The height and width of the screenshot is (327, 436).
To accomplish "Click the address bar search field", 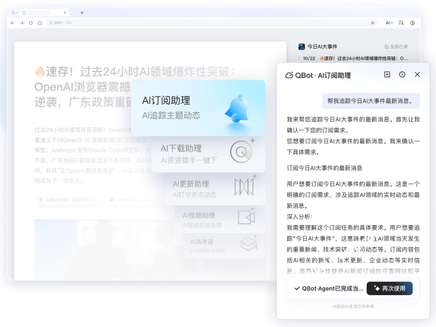I will [x=211, y=23].
